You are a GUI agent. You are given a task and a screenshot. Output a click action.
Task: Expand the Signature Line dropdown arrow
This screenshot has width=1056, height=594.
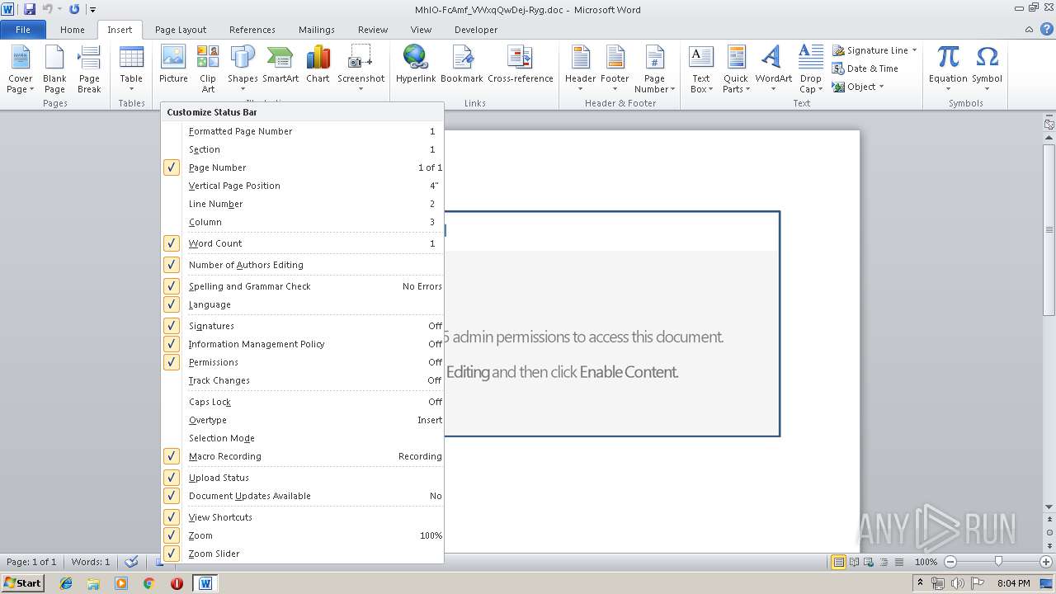pos(914,50)
